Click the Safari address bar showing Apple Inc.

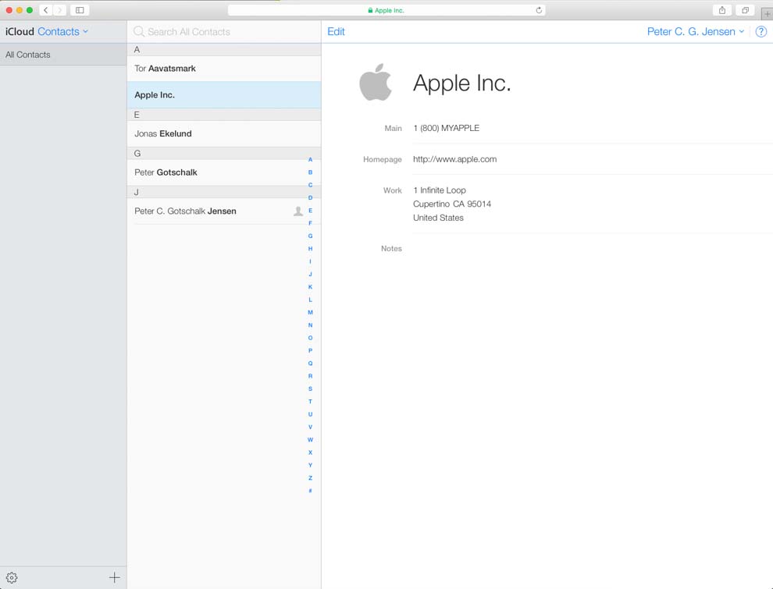click(x=386, y=10)
